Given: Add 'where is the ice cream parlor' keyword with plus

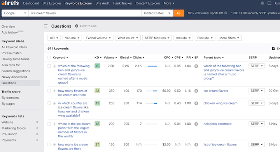Looking at the screenshot, I should point(54,124).
